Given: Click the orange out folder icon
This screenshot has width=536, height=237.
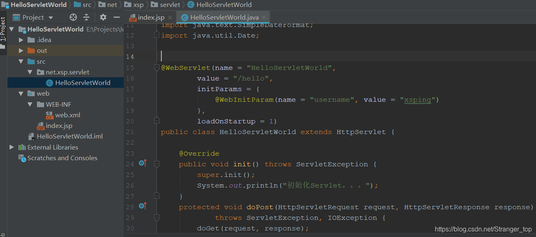Looking at the screenshot, I should (x=31, y=51).
